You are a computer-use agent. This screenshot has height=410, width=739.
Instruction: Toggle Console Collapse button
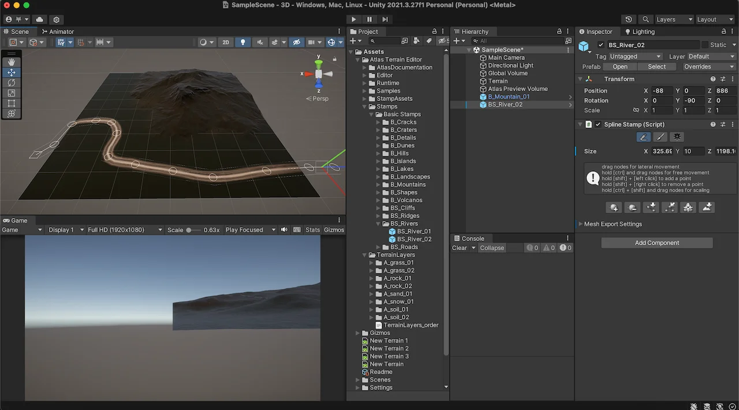tap(492, 248)
